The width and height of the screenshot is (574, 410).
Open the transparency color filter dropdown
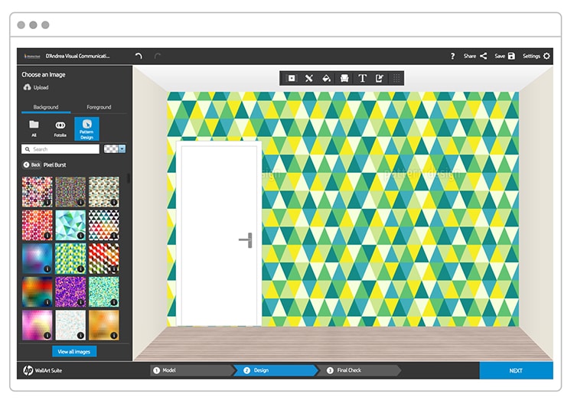(x=122, y=149)
